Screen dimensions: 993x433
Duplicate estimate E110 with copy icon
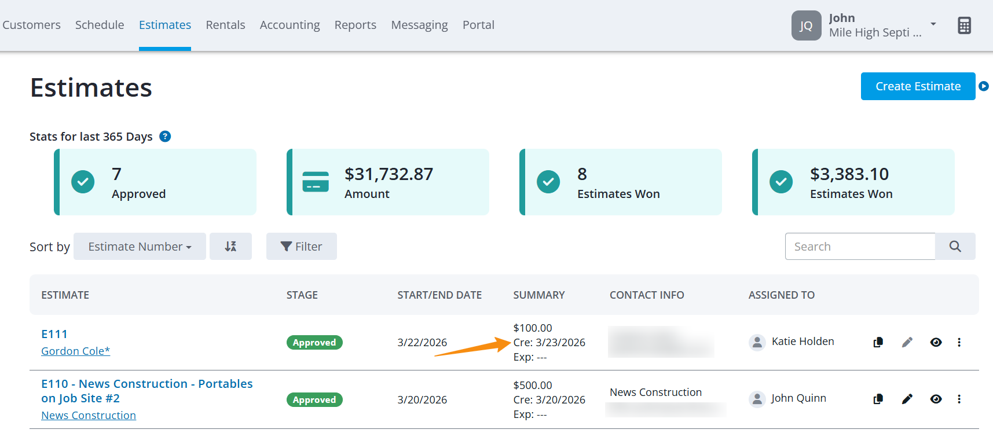(878, 399)
